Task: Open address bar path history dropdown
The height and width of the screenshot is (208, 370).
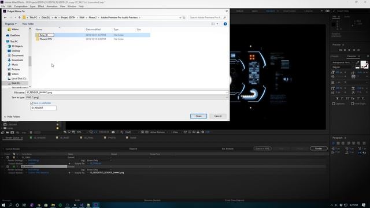Action: click(x=180, y=17)
